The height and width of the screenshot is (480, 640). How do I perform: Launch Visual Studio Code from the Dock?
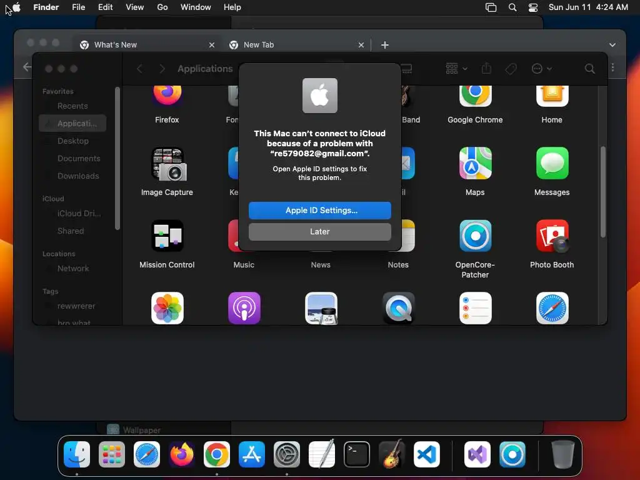[x=426, y=454]
